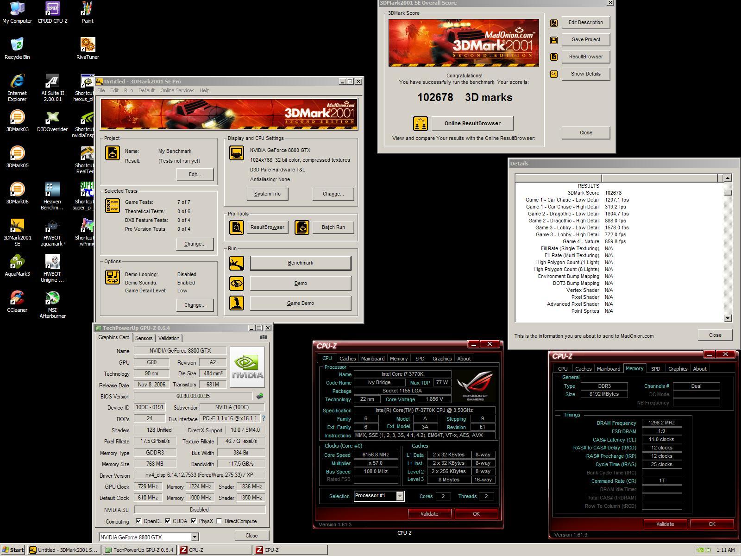Screen dimensions: 741x556
Task: Switch to the Graphics tab in right CPU-Z
Action: [678, 369]
